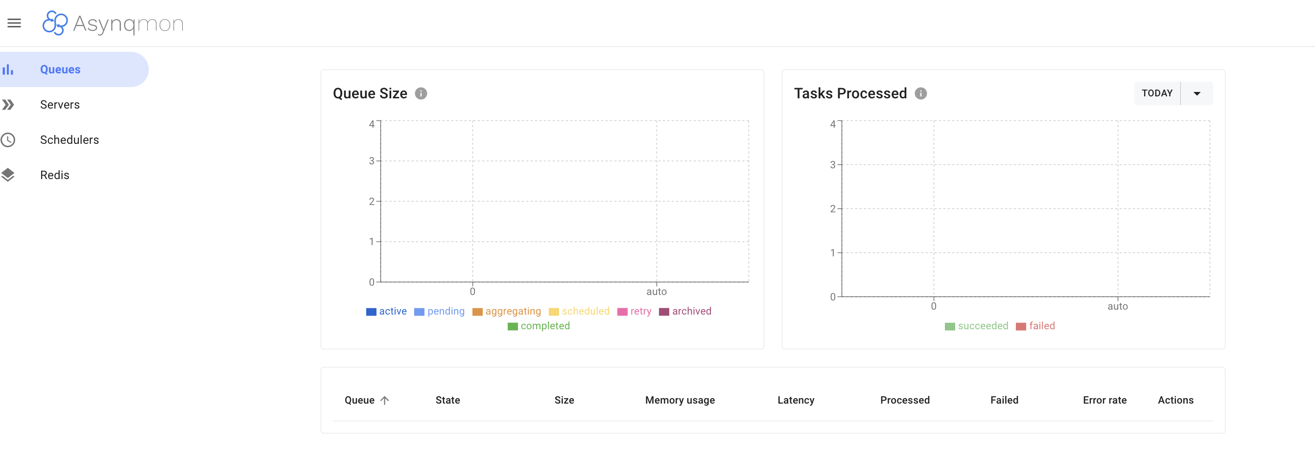The width and height of the screenshot is (1315, 453).
Task: Click the Asynqmon logo icon
Action: click(55, 23)
